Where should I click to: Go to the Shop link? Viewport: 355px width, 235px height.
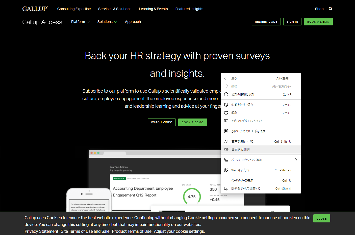click(x=319, y=9)
